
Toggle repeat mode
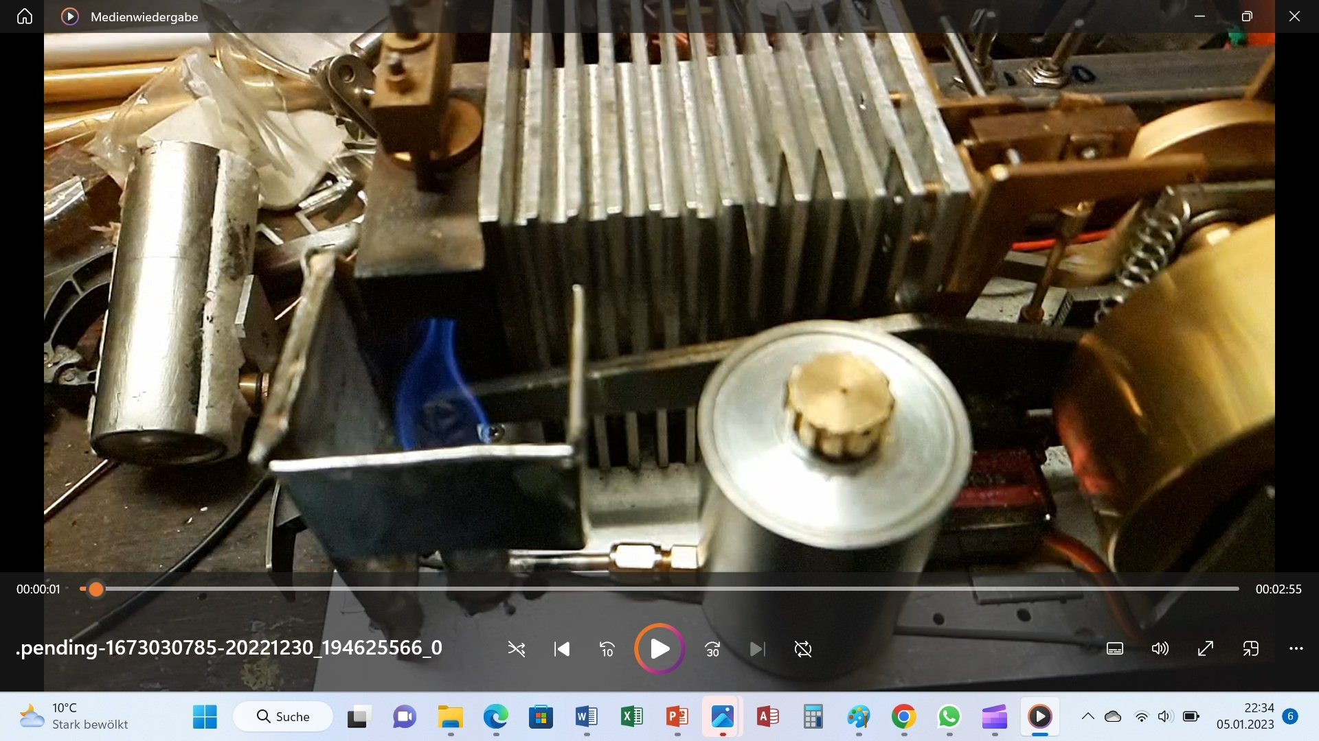(802, 649)
